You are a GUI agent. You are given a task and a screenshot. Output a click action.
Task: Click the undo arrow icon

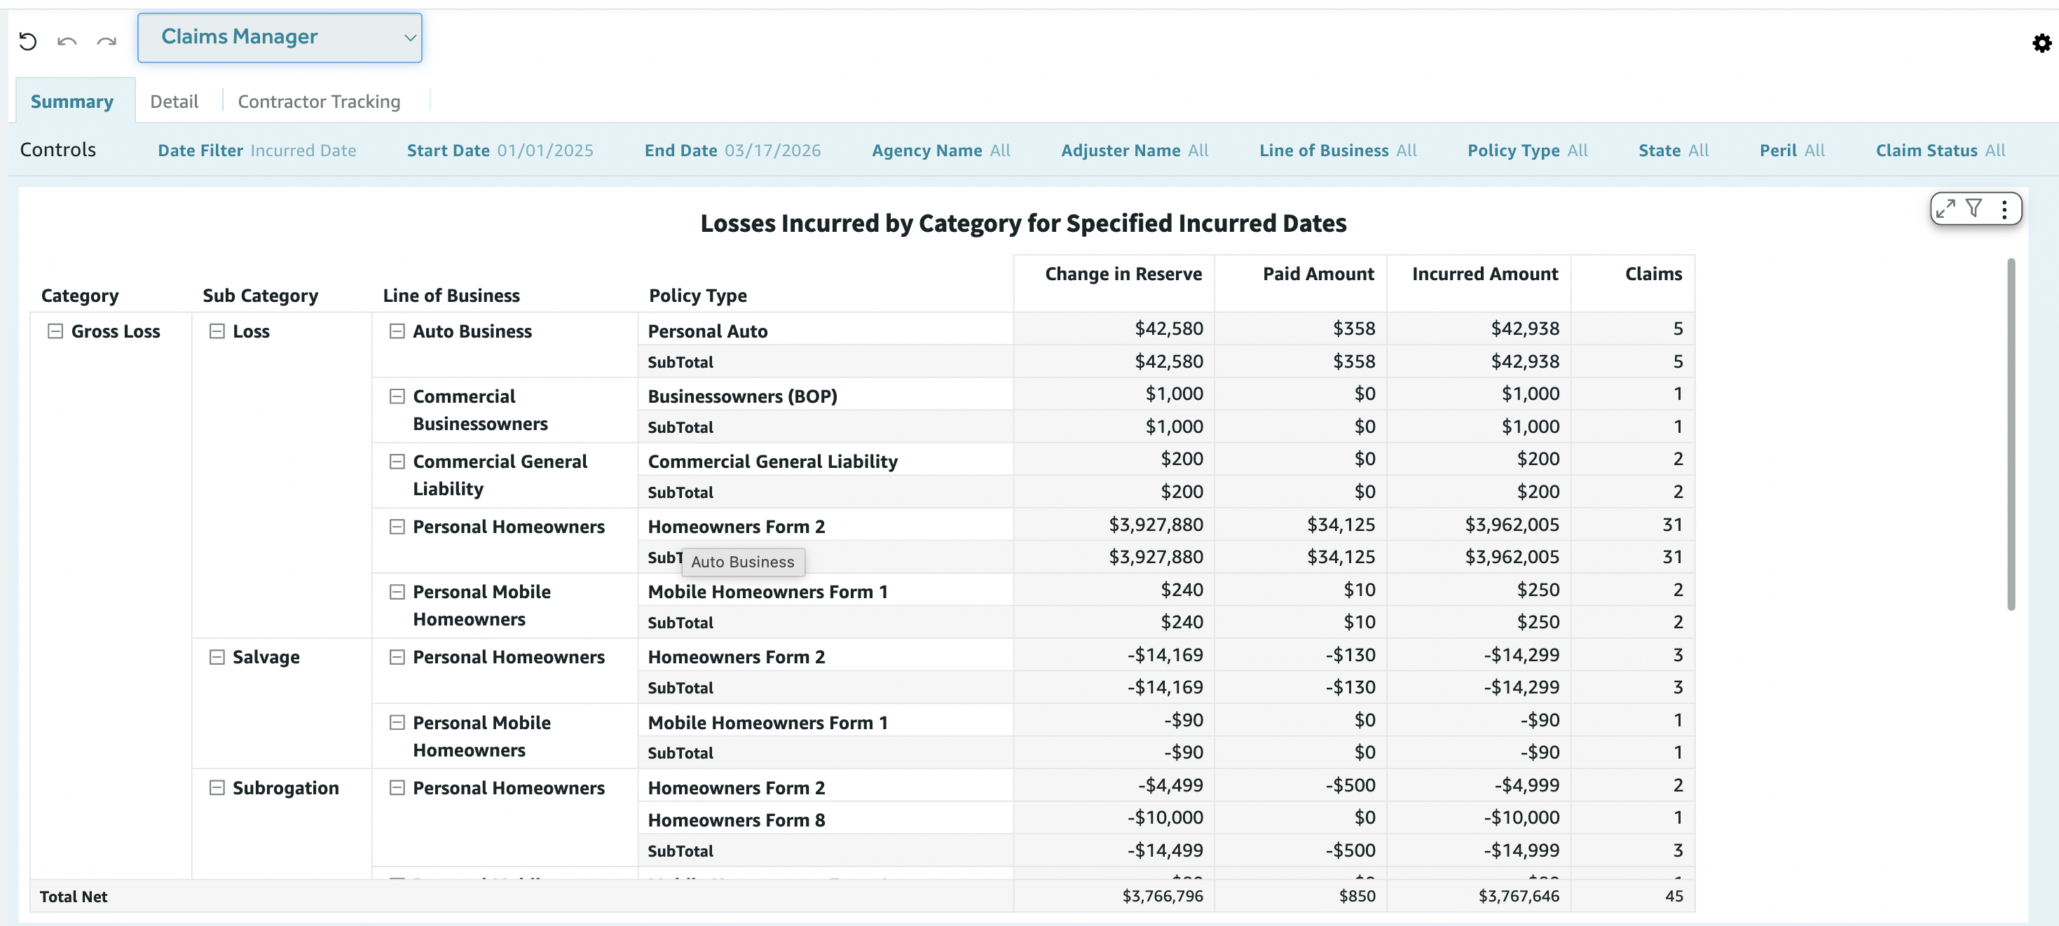point(67,41)
